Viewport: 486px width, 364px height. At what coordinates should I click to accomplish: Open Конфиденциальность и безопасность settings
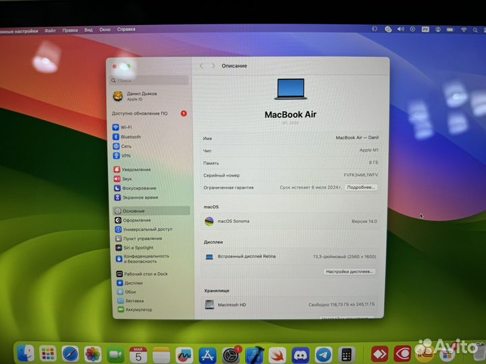142,259
